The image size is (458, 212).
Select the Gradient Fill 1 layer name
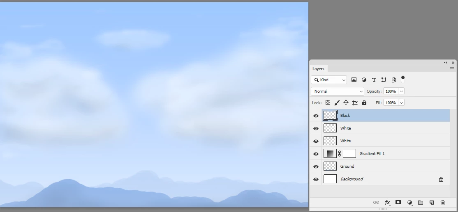372,153
